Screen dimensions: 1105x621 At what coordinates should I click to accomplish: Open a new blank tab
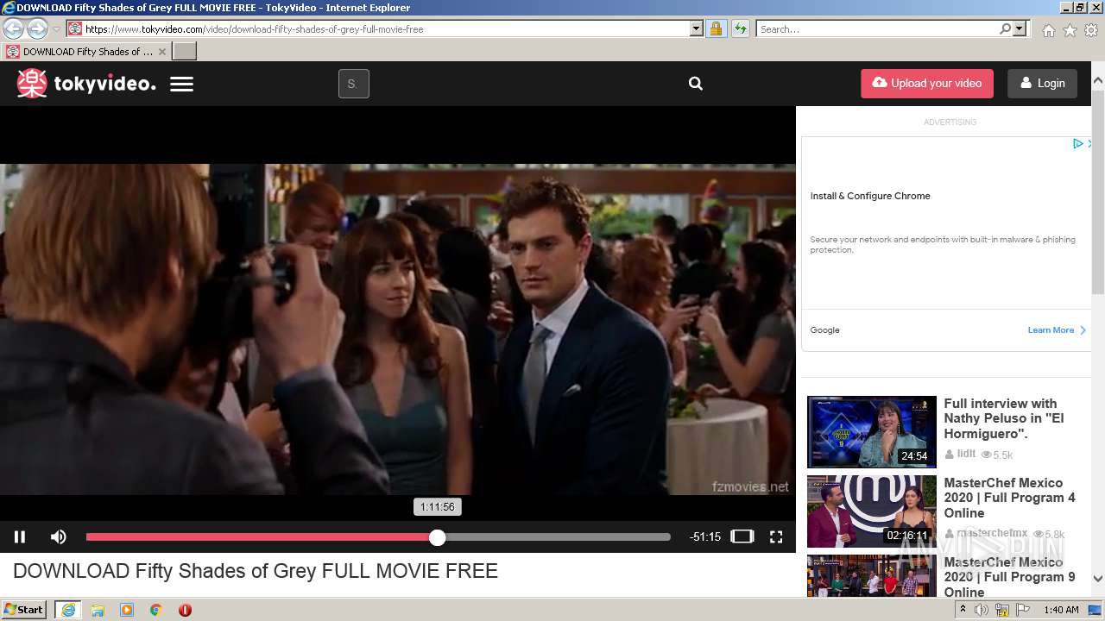tap(185, 51)
